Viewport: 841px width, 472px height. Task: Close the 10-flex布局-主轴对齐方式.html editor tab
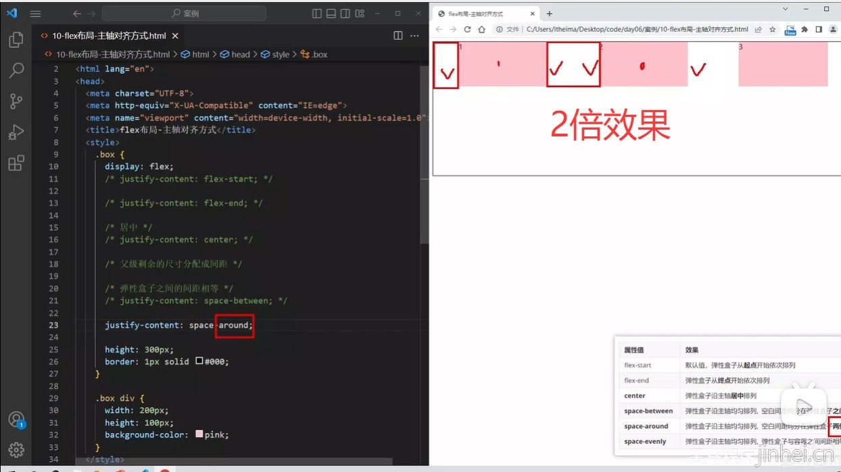176,36
